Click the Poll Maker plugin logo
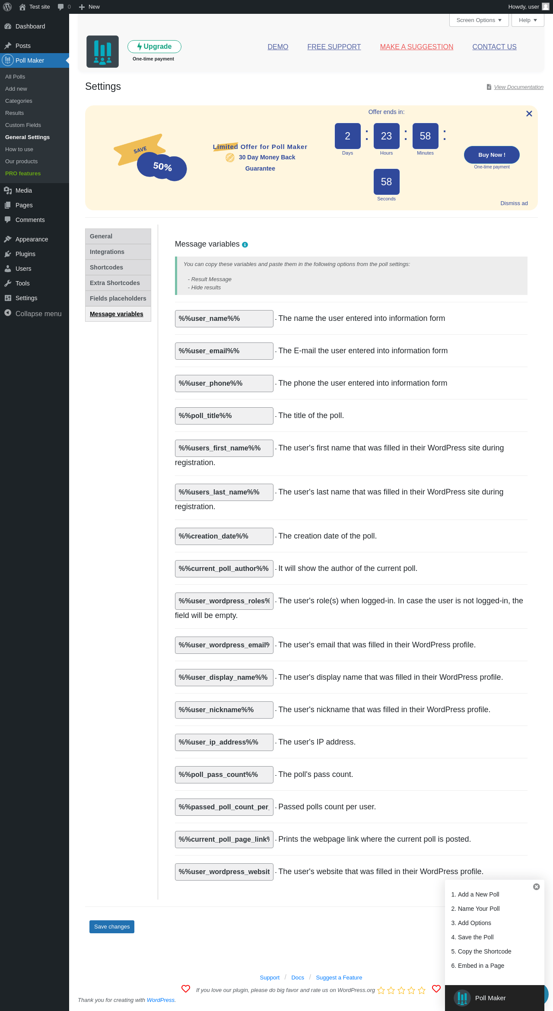 (102, 52)
